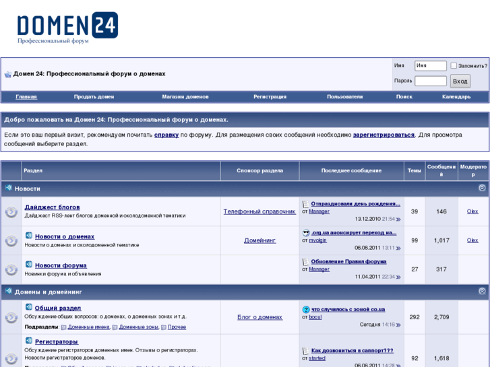This screenshot has width=490, height=367.
Task: Open Продать домен in navigation bar
Action: 94,97
